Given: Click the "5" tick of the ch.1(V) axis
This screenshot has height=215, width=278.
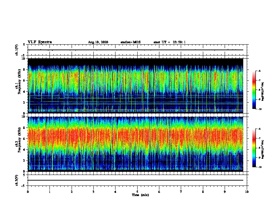Looking at the screenshot, I should (x=24, y=45).
